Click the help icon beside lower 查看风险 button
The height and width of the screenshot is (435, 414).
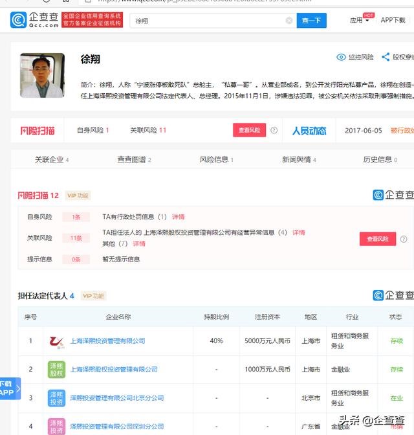tap(404, 239)
